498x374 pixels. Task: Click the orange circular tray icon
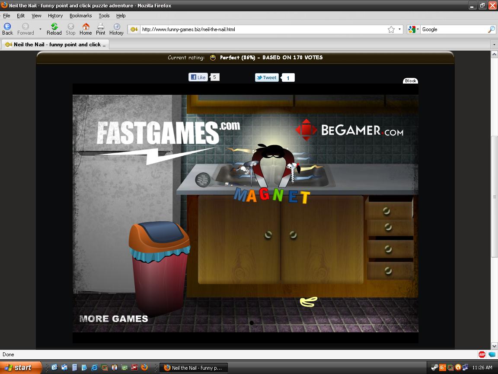click(x=458, y=368)
